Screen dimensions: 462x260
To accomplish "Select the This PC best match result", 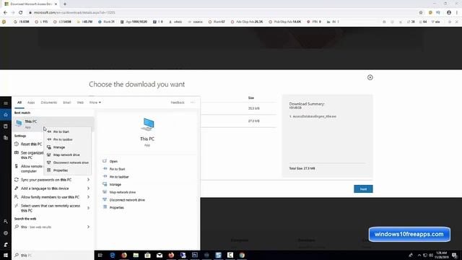I will tap(53, 123).
